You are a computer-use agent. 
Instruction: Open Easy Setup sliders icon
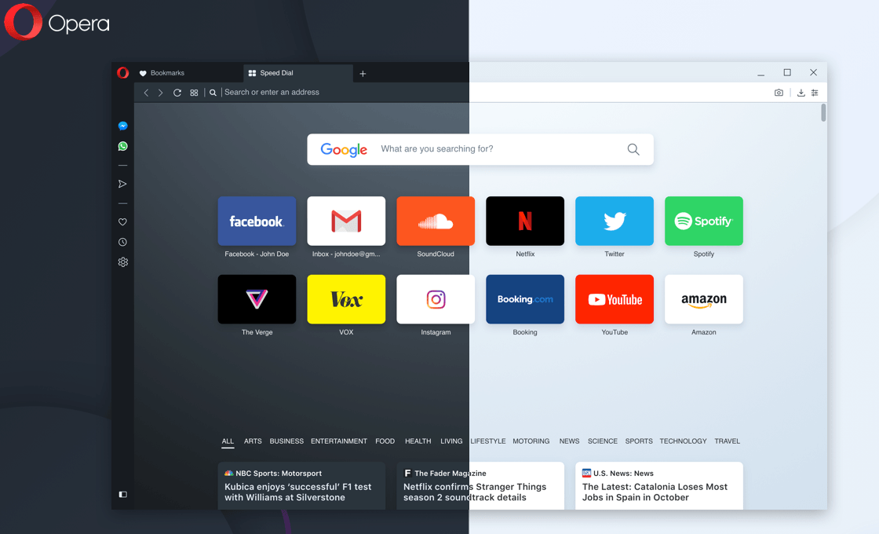coord(815,93)
